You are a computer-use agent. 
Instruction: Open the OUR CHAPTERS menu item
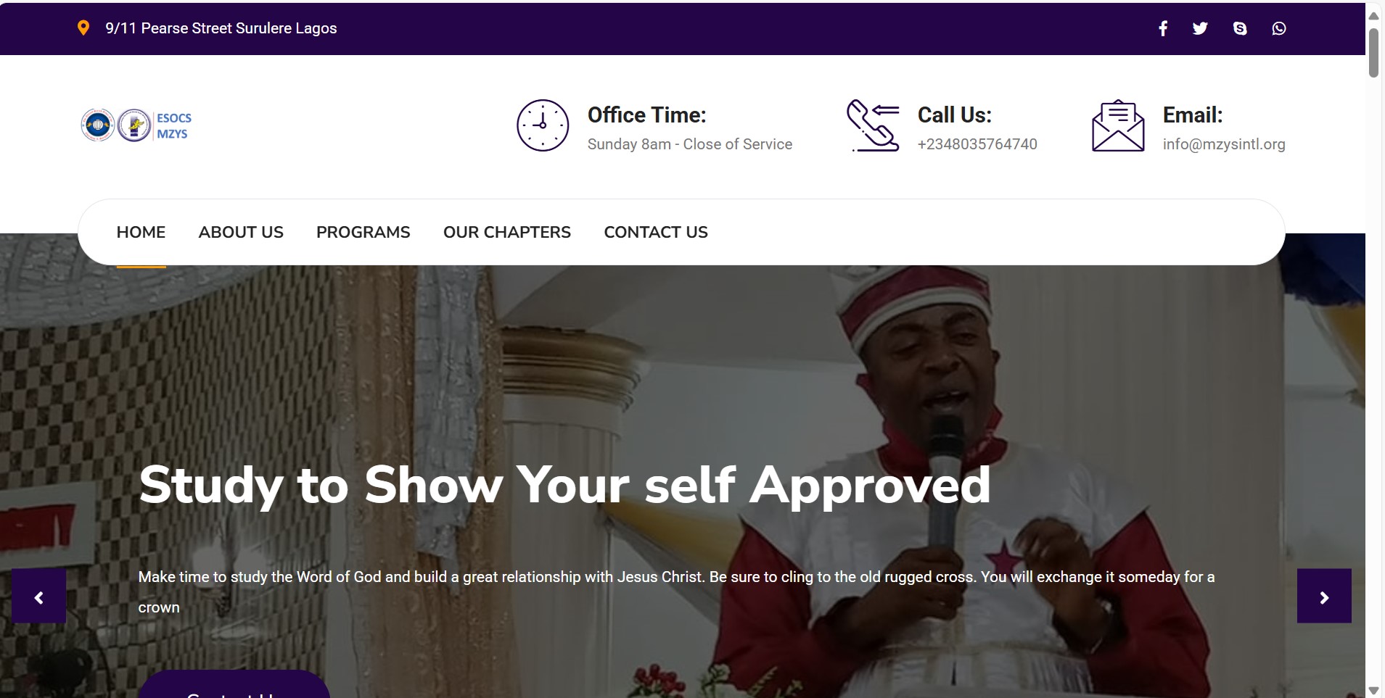click(507, 232)
